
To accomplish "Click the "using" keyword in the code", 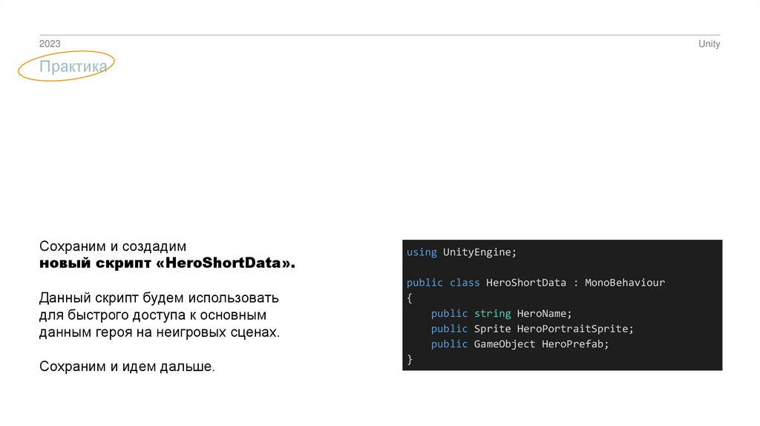I will pos(422,252).
